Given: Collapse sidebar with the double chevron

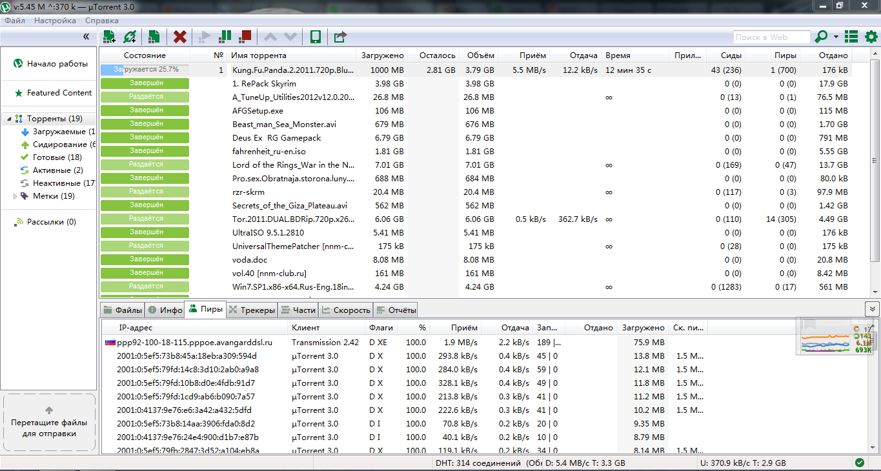Looking at the screenshot, I should (x=86, y=37).
